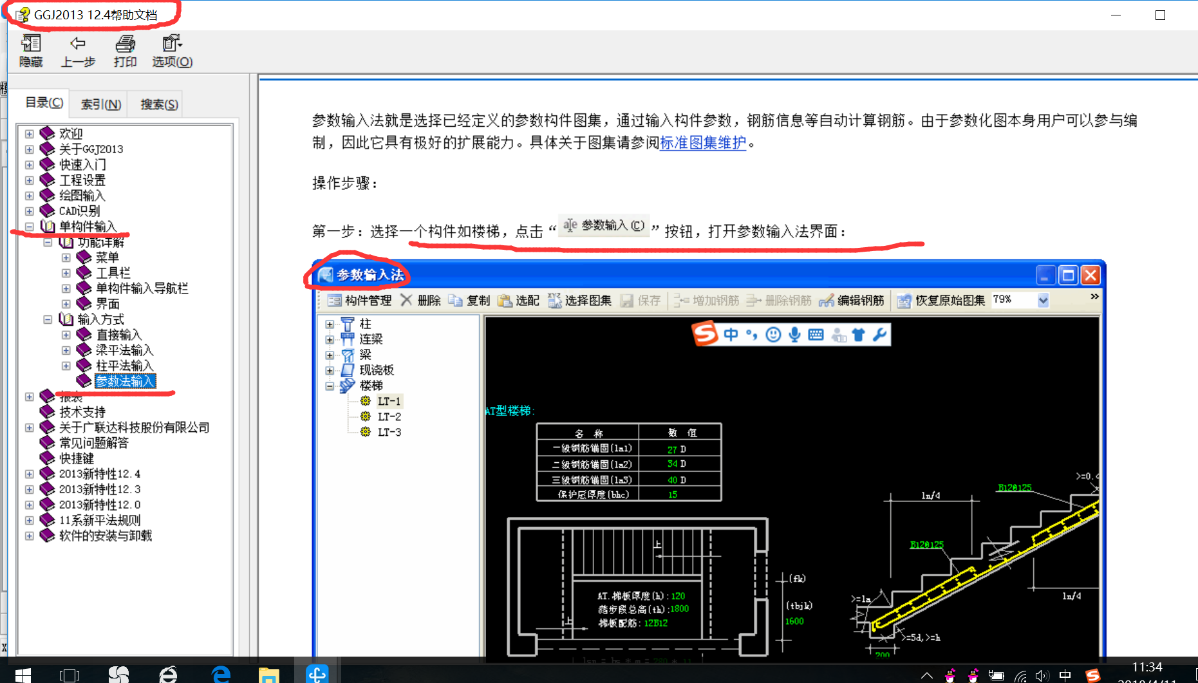Click the 中 IME indicator in the tray
The width and height of the screenshot is (1198, 683).
(1065, 675)
